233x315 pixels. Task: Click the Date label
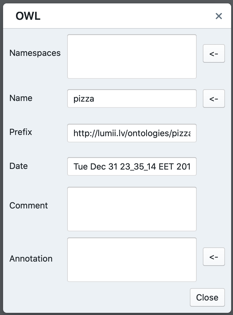[x=18, y=166]
